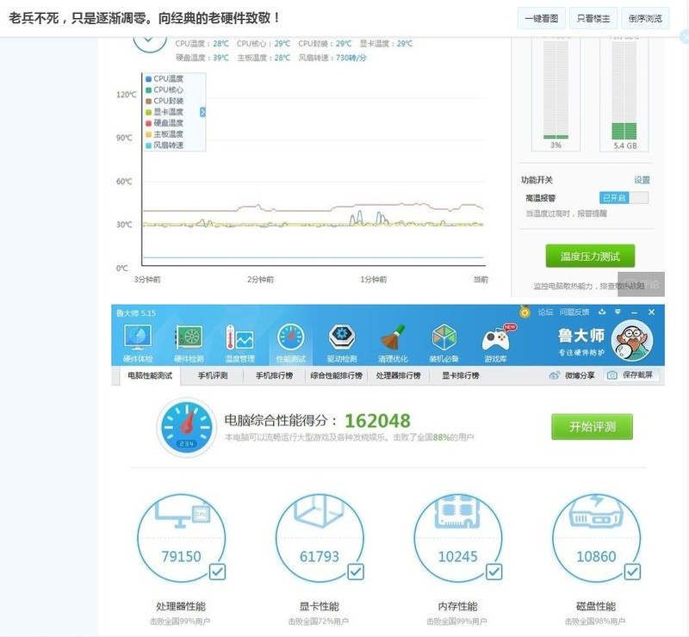Click the 3% CPU usage bar meter
The image size is (689, 637).
click(x=556, y=90)
